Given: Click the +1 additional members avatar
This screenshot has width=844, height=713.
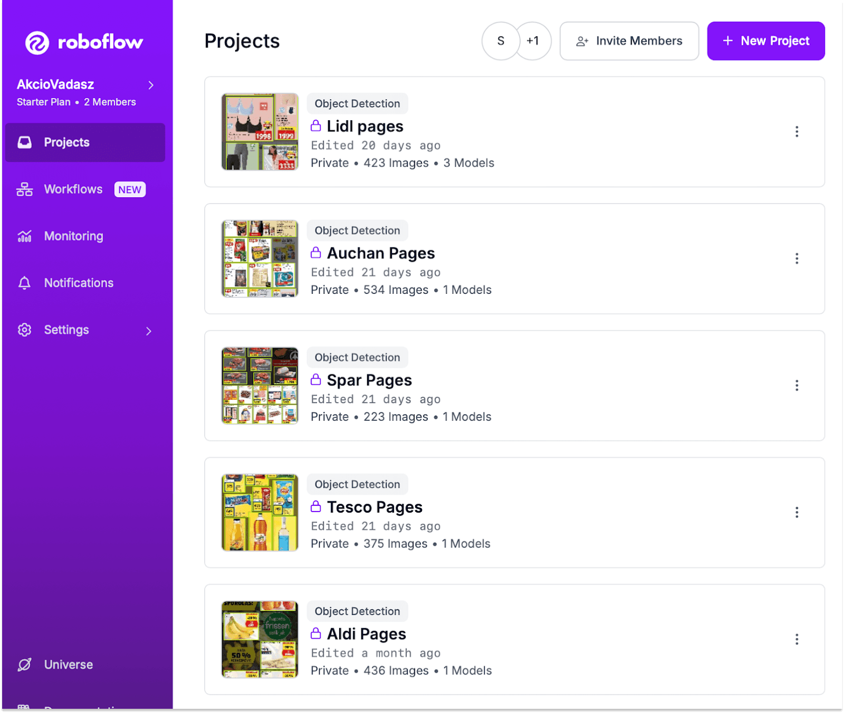Looking at the screenshot, I should (533, 41).
